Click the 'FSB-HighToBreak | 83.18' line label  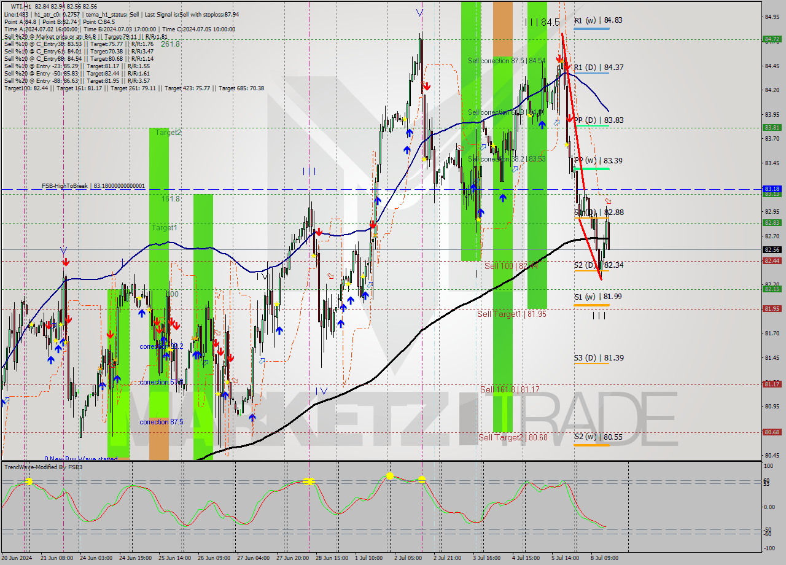click(x=93, y=185)
